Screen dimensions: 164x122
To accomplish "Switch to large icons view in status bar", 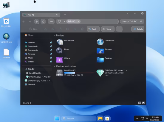I will pyautogui.click(x=143, y=103).
